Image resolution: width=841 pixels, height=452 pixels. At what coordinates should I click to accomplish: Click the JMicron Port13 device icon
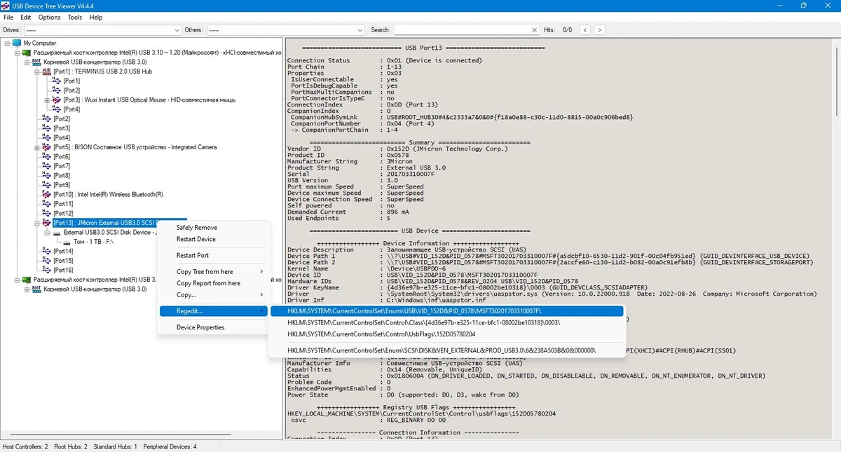pos(47,223)
